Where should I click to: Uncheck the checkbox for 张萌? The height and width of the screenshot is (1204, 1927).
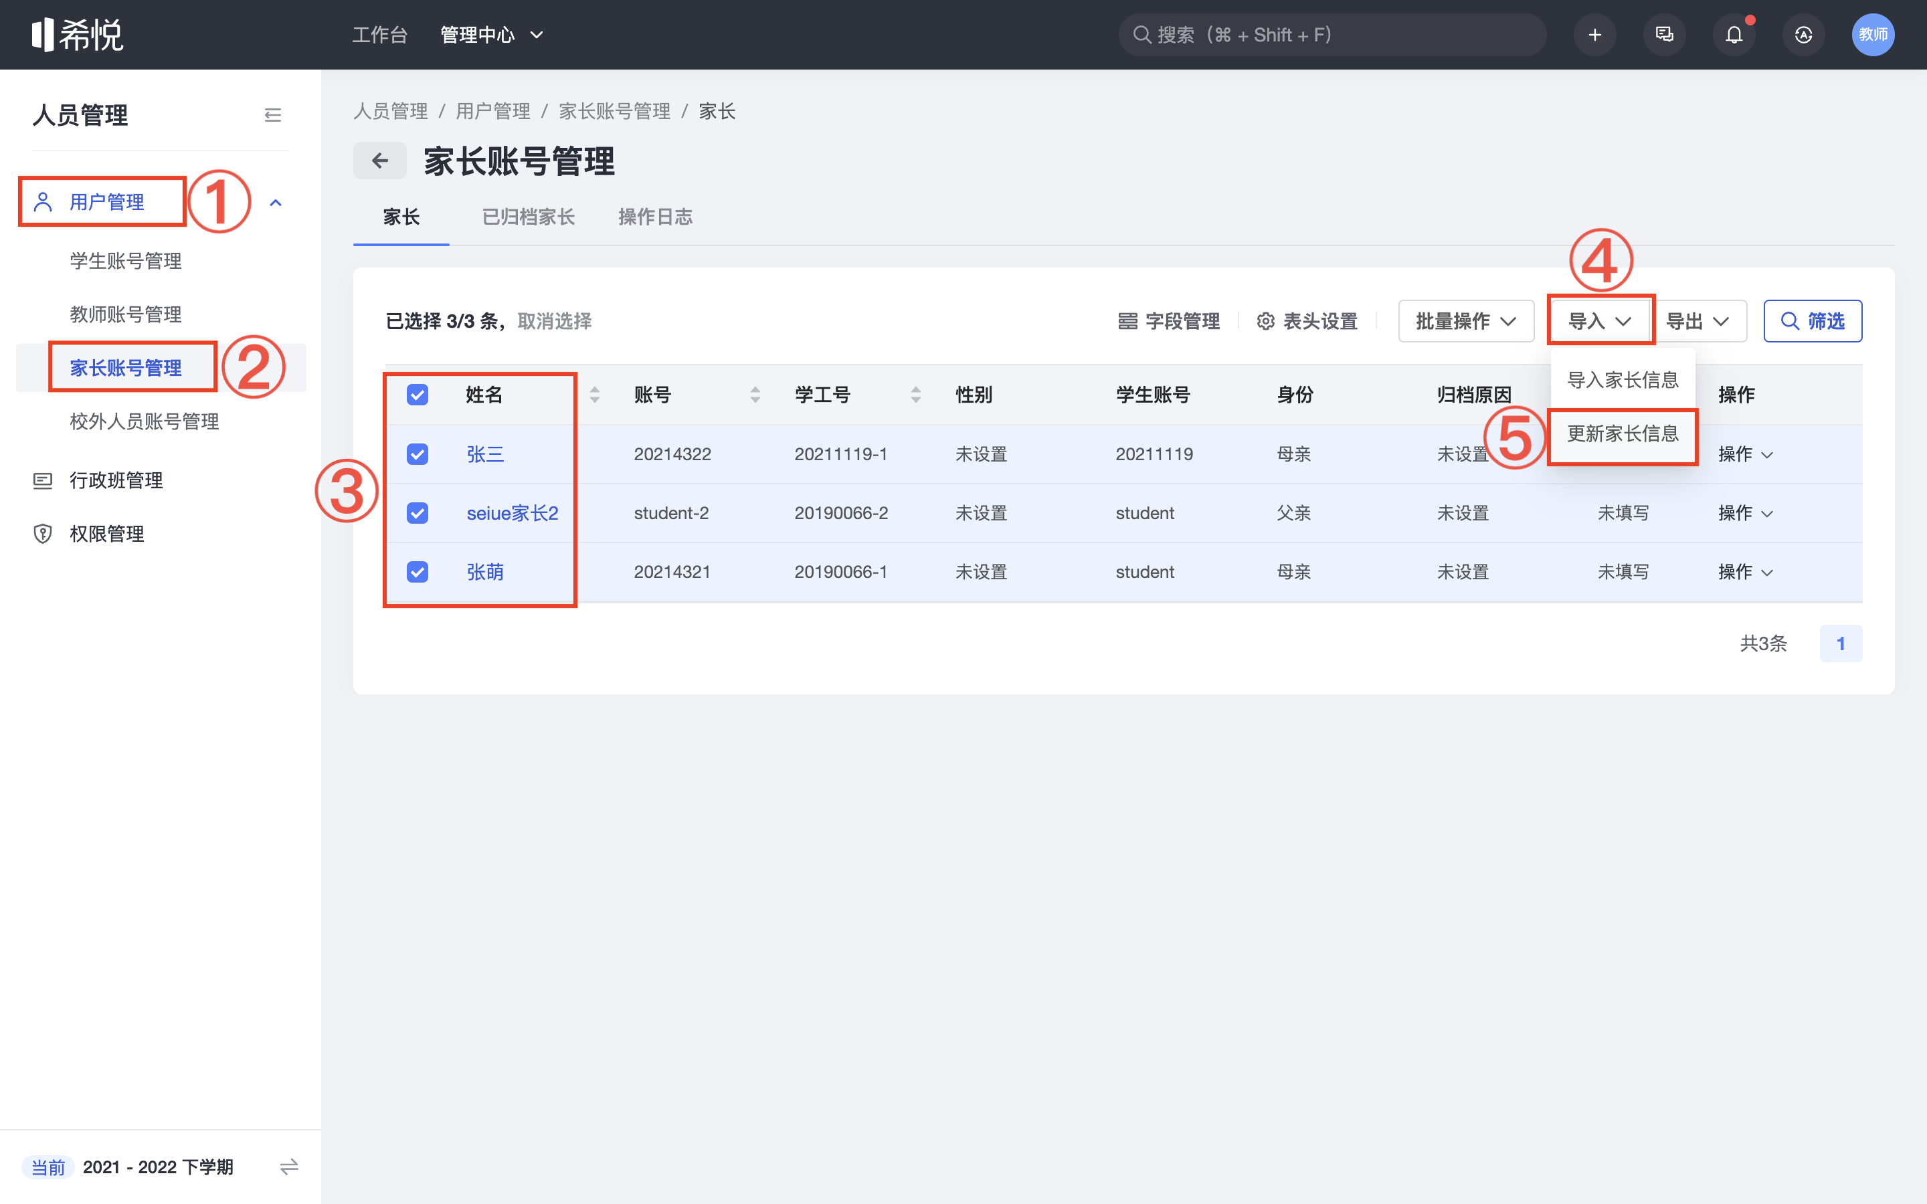pos(418,572)
